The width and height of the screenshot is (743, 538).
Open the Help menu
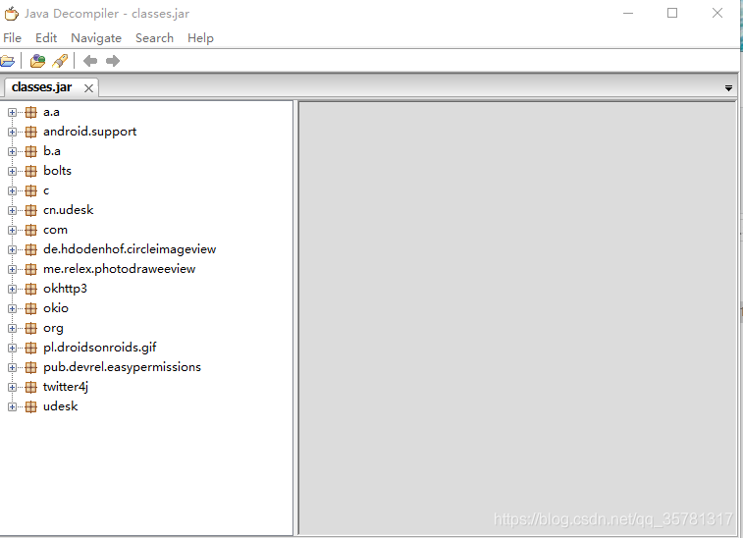pos(200,38)
